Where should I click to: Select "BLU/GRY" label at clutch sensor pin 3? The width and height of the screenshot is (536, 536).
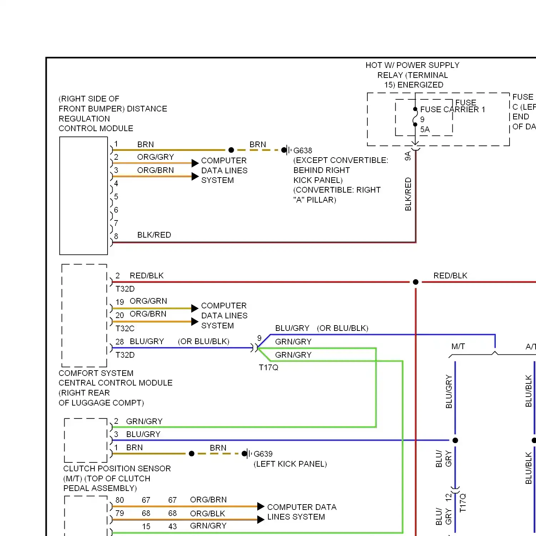[x=143, y=434]
